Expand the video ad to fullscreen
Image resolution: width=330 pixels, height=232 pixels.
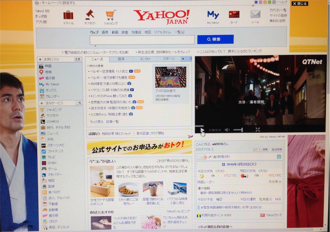point(258,130)
